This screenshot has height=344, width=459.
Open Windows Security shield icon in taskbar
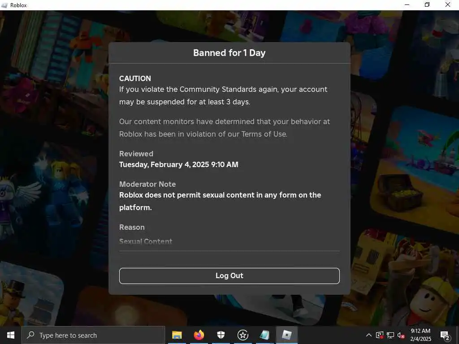point(221,335)
